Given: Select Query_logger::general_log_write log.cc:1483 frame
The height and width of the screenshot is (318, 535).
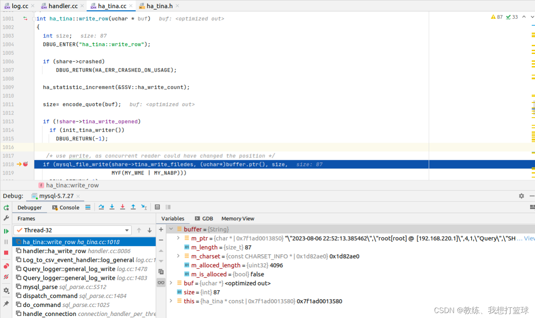Looking at the screenshot, I should (84, 278).
